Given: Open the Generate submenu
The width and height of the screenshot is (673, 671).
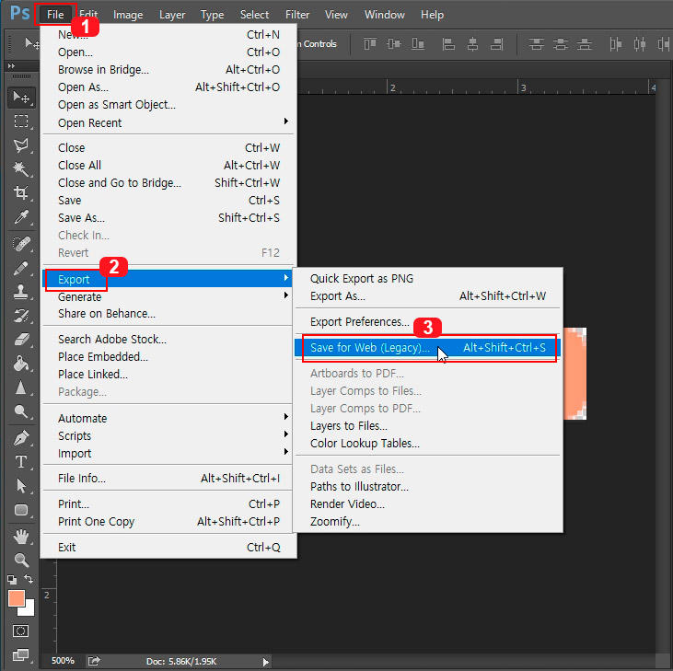Looking at the screenshot, I should tap(168, 296).
